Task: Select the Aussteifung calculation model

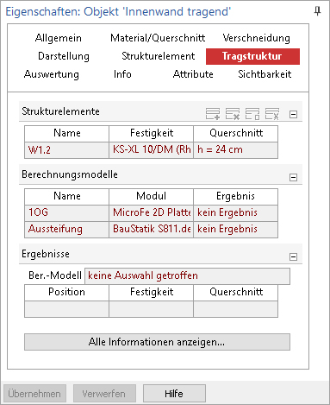Action: tap(66, 230)
